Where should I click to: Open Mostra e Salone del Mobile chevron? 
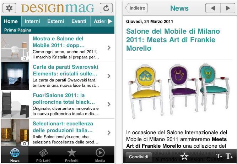tap(109, 48)
